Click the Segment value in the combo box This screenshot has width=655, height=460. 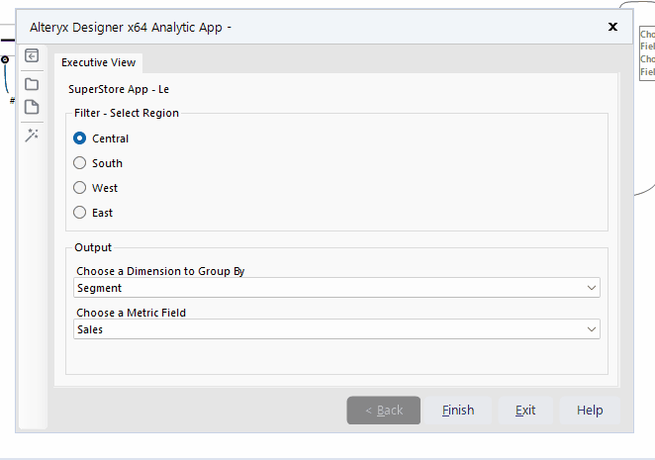(x=100, y=288)
